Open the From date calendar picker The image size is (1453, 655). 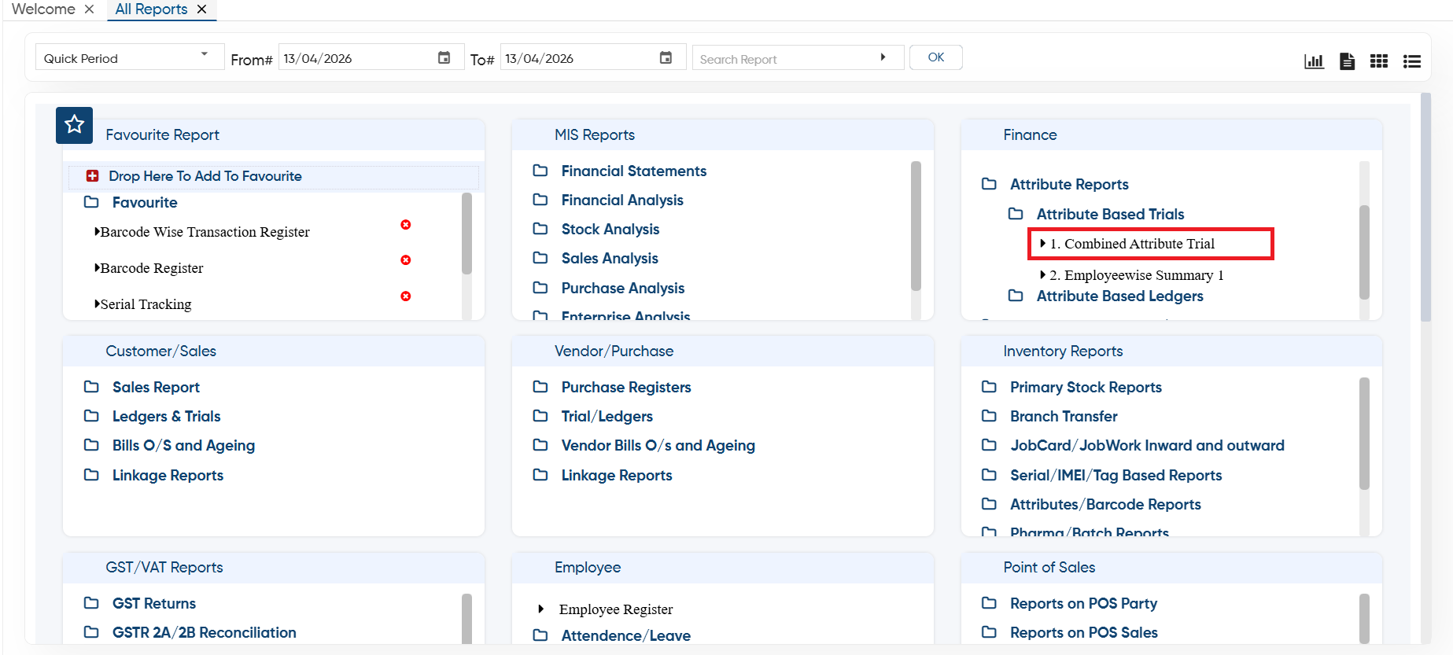tap(444, 57)
